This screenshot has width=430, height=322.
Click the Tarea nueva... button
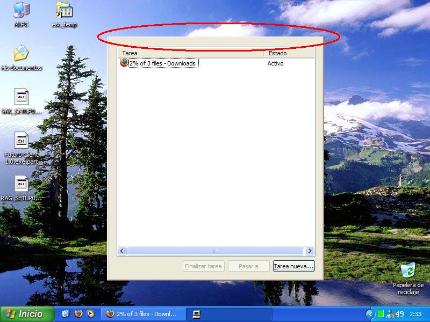(293, 266)
